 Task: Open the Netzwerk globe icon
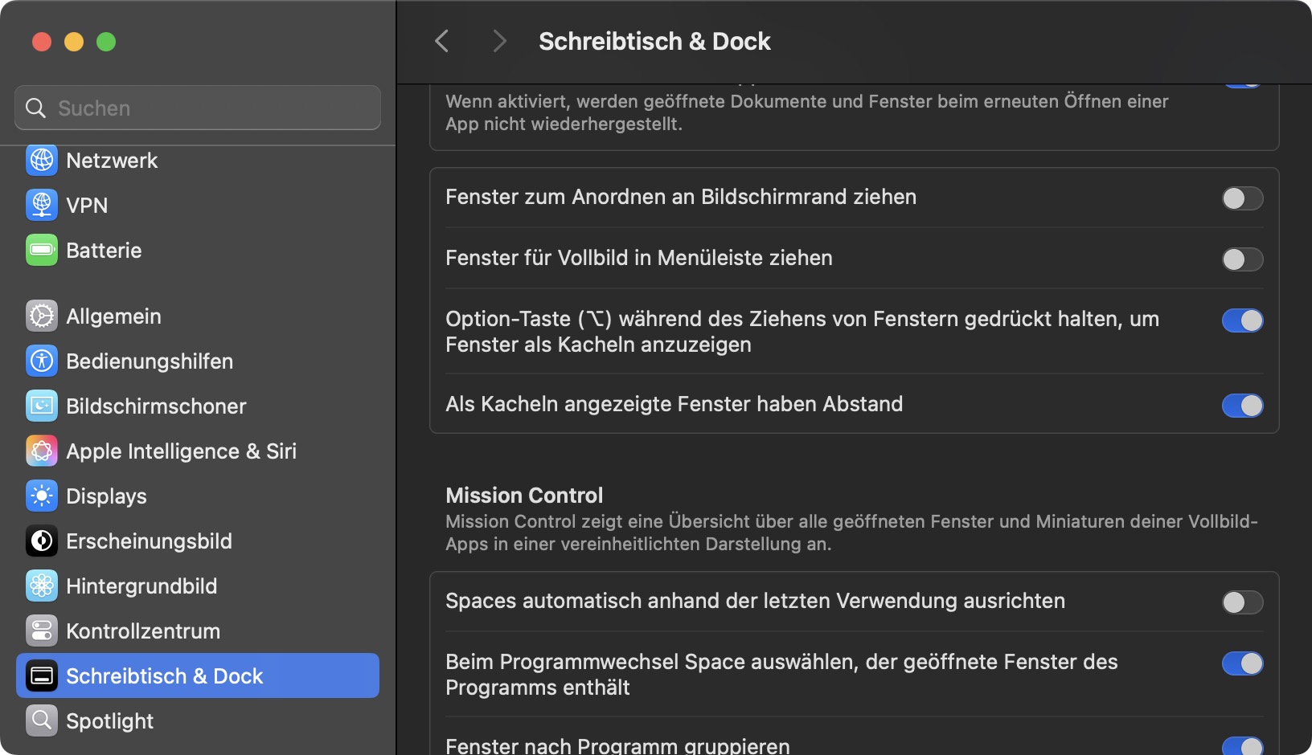(42, 161)
